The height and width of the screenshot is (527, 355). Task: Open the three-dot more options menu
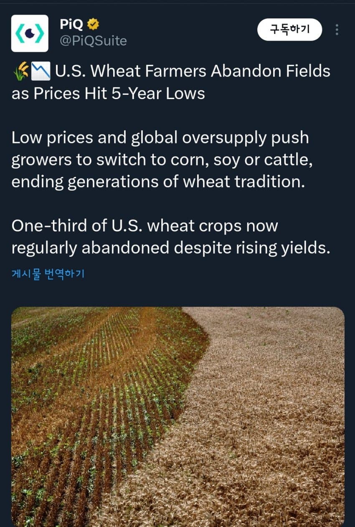(337, 30)
